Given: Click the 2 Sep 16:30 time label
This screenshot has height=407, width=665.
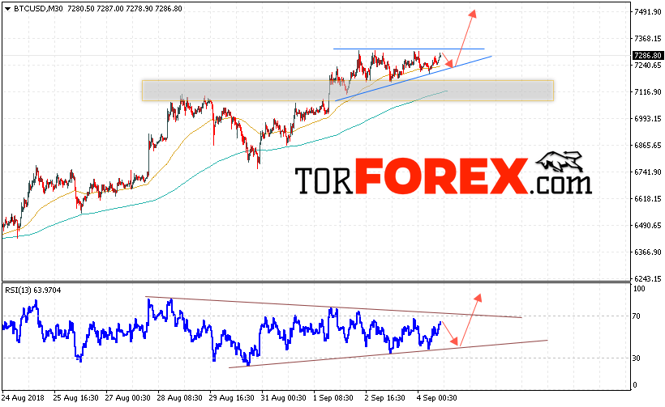Looking at the screenshot, I should point(384,397).
